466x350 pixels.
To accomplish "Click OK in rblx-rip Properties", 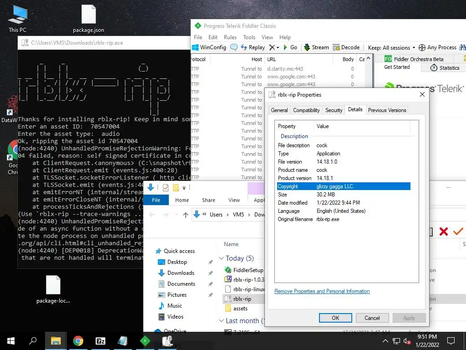I will click(335, 318).
